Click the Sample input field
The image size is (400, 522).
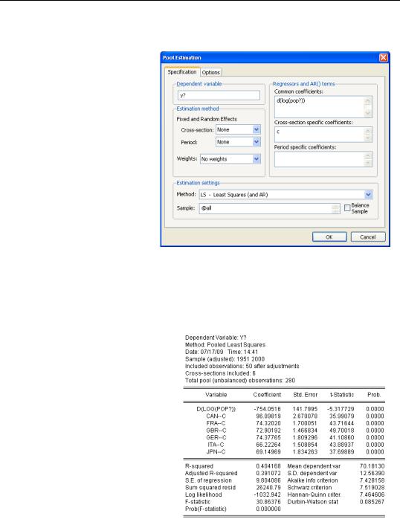(x=269, y=208)
